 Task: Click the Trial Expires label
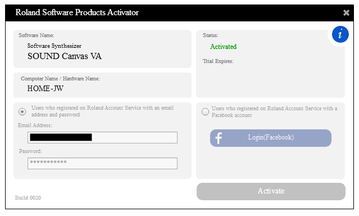coord(218,61)
